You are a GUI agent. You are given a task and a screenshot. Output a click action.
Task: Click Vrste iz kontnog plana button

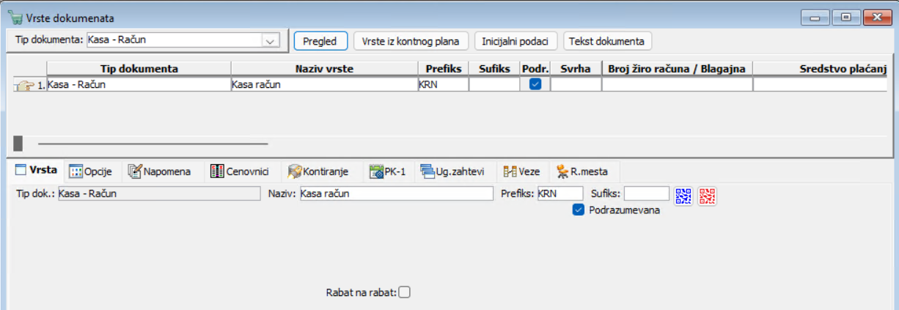411,41
